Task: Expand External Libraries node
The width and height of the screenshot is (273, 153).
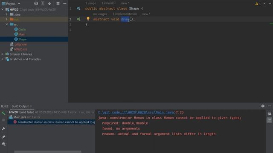Action: click(2, 54)
